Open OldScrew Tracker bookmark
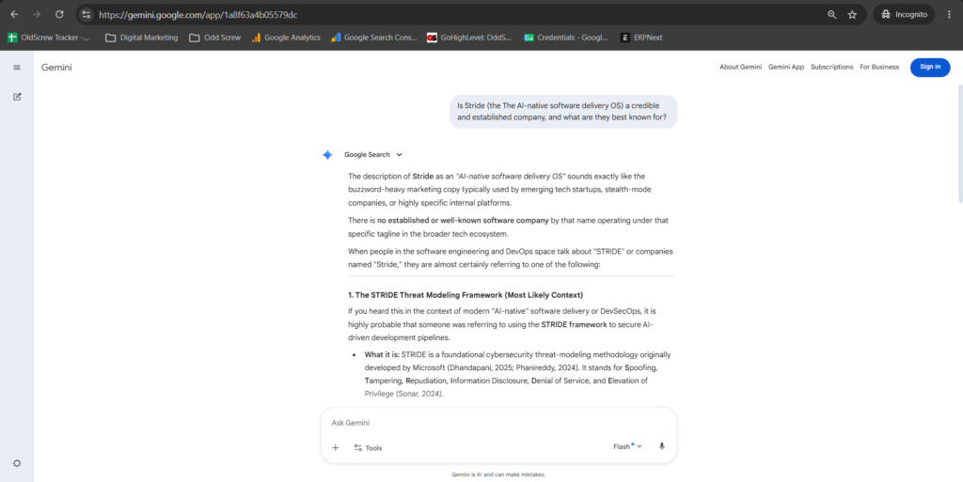 49,38
